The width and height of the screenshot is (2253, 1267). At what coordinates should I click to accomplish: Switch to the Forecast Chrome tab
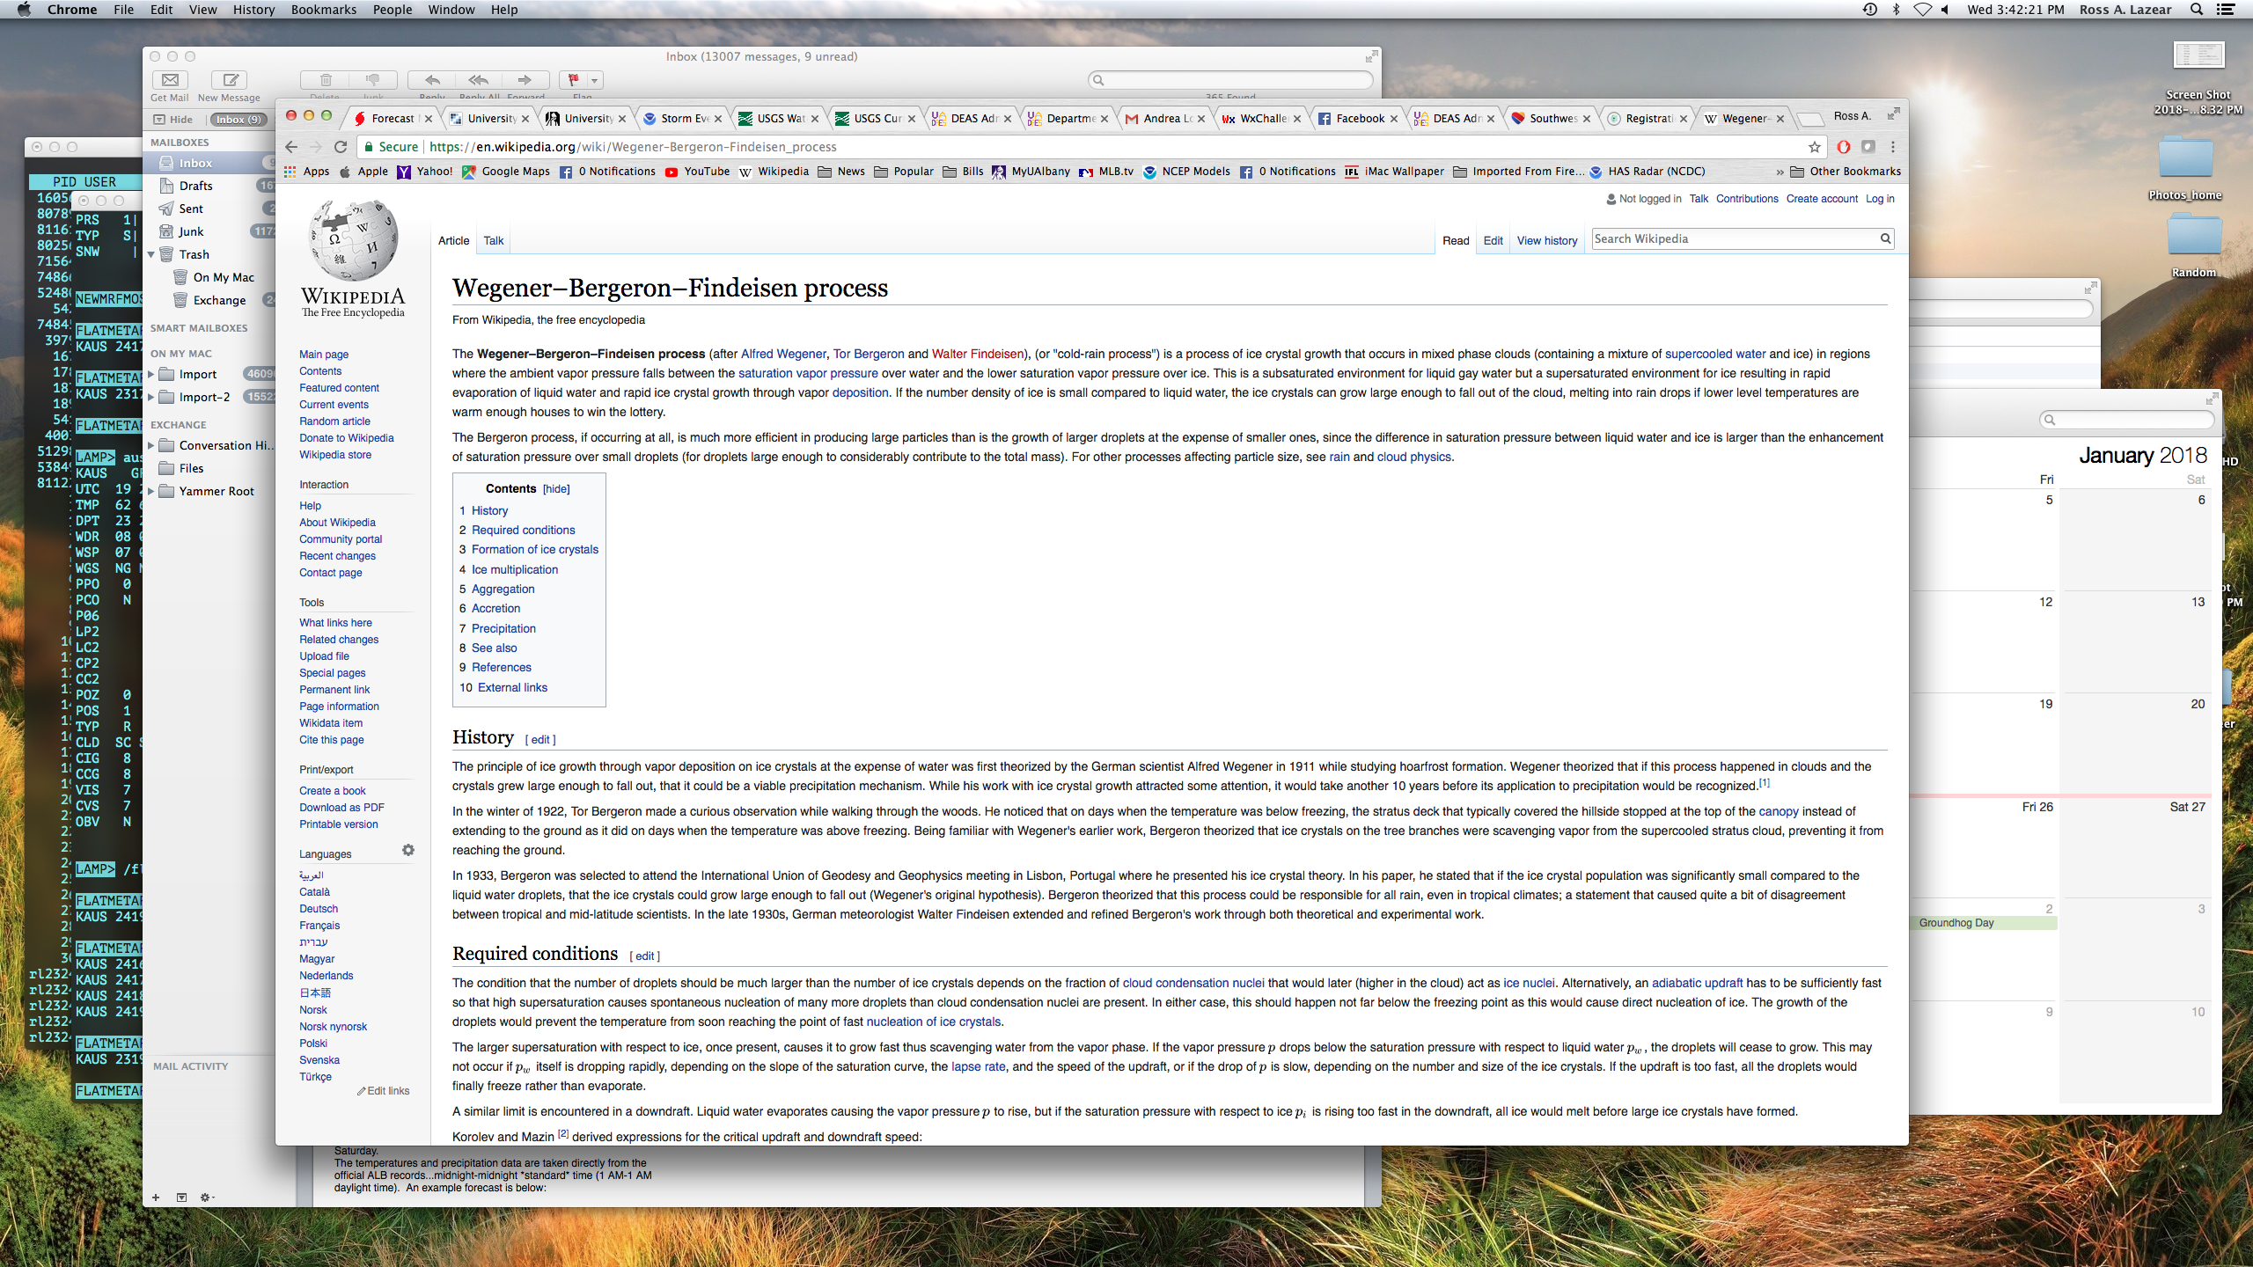tap(393, 118)
